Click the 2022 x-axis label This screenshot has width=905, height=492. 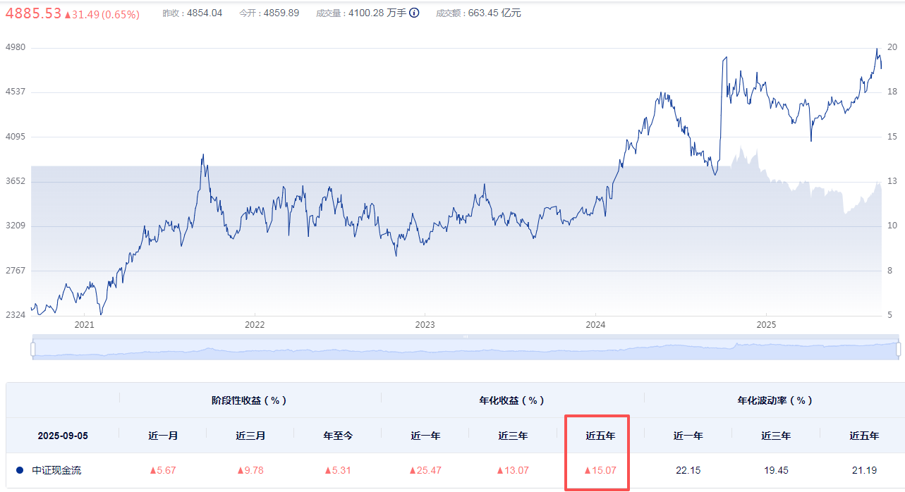click(x=255, y=325)
